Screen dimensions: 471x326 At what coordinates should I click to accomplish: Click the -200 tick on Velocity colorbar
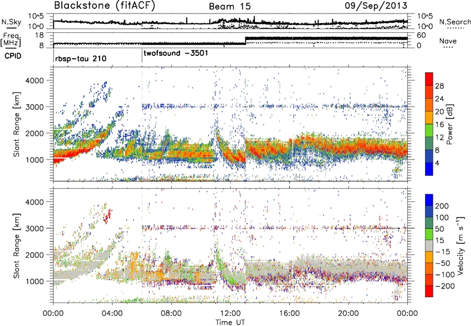444,286
